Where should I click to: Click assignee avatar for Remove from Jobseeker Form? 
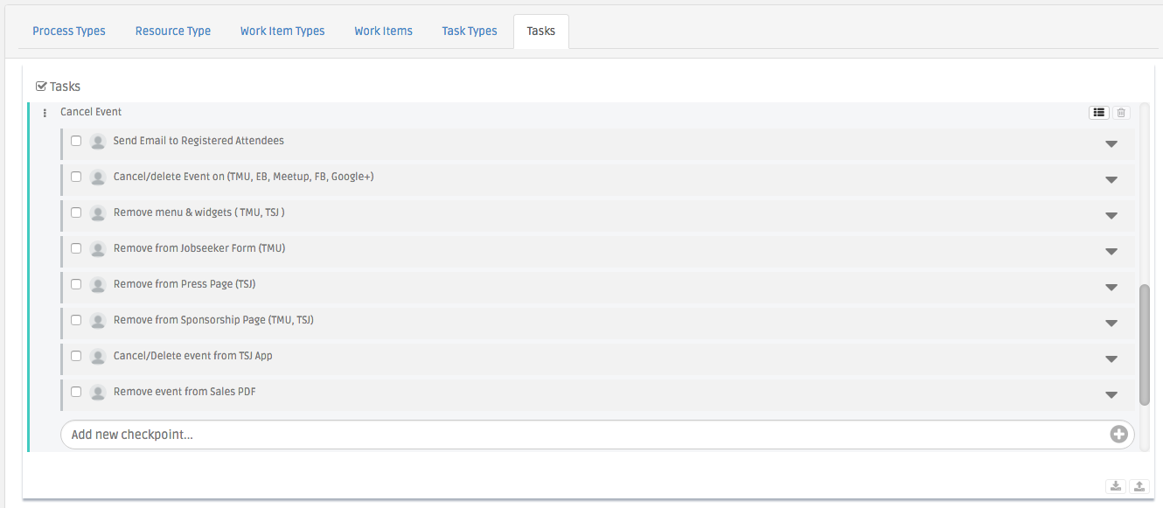click(98, 249)
